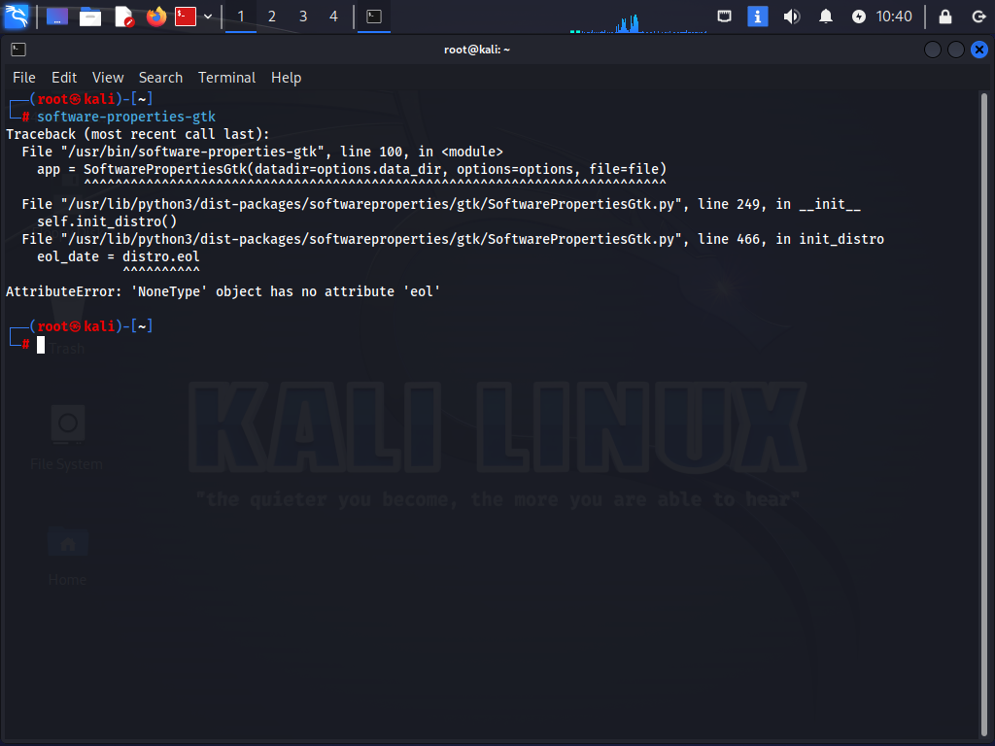Click the 'self.init_distro()' line
The width and height of the screenshot is (995, 746).
pyautogui.click(x=107, y=222)
